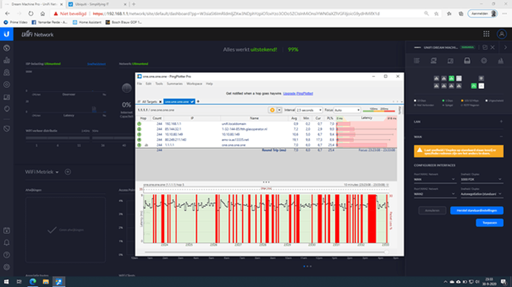Toggle graph for hop 2 green circle
512x287 pixels.
click(x=139, y=129)
